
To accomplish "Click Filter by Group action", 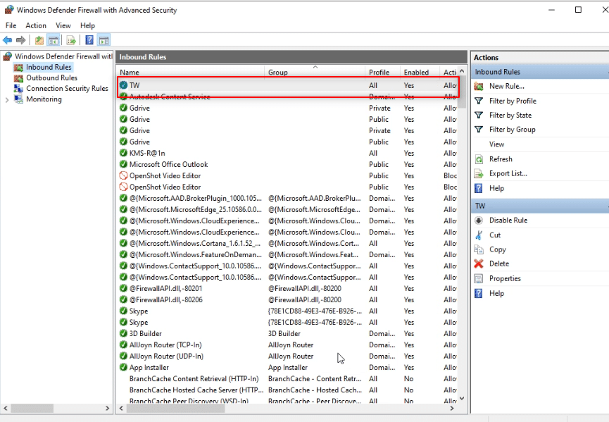I will (513, 130).
